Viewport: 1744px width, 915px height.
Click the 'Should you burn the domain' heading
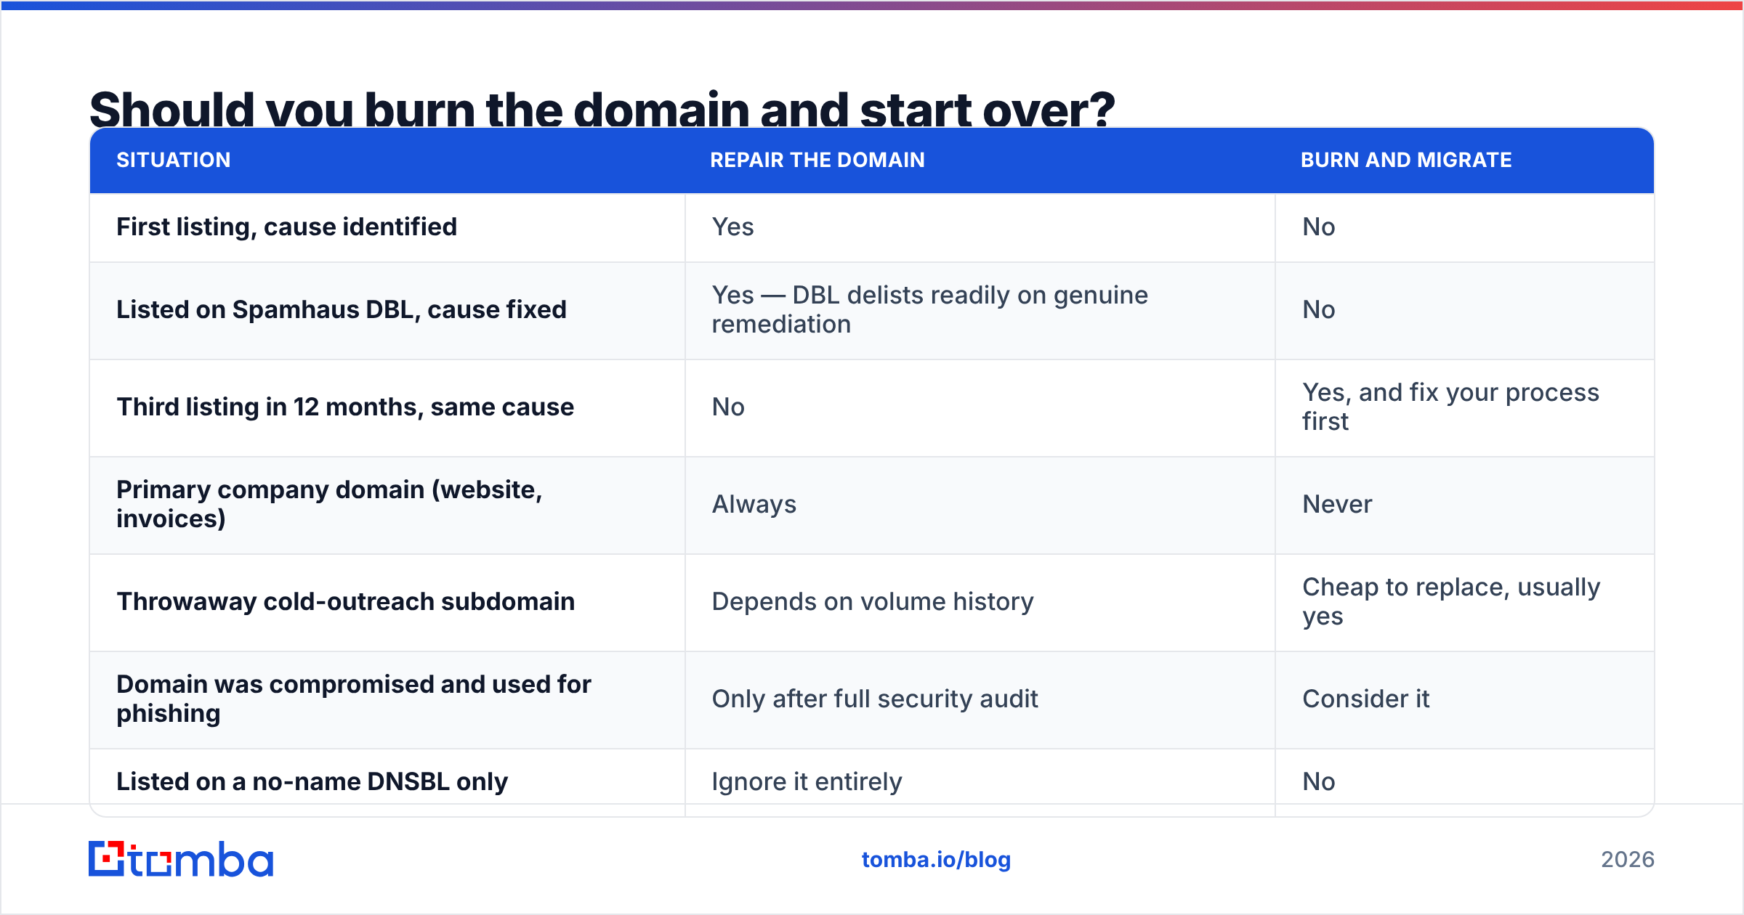(602, 109)
